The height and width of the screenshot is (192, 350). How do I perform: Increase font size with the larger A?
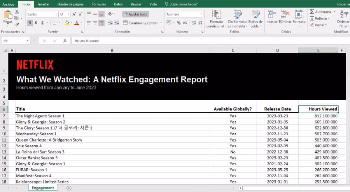[74, 14]
